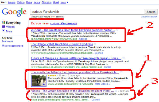The width and height of the screenshot is (159, 102).
Task: Play the wreath video thumbnail
Action: click(39, 81)
